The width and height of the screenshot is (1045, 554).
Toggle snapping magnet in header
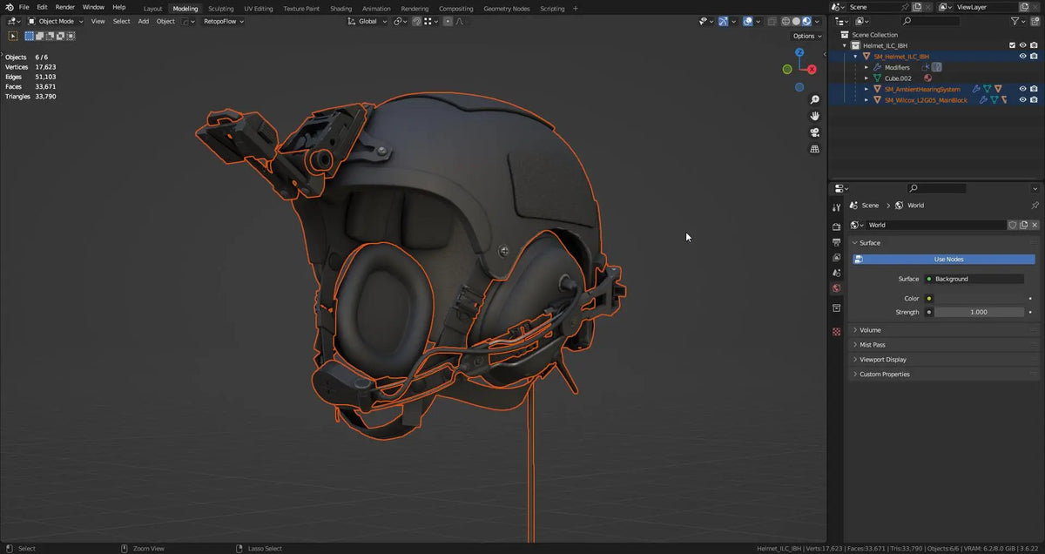click(416, 21)
